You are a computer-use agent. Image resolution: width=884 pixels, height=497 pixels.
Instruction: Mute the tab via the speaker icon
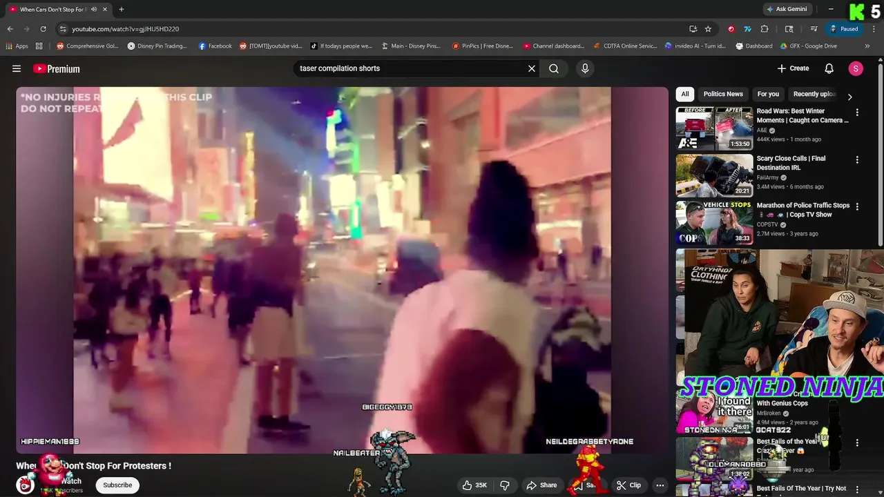pyautogui.click(x=94, y=9)
